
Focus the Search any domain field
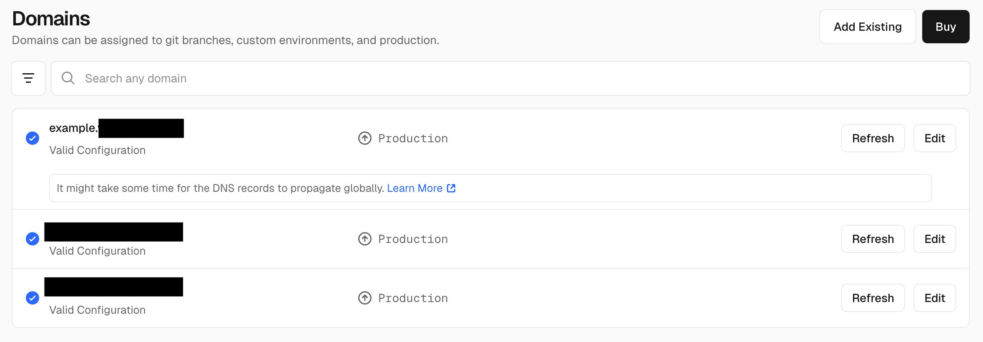click(x=500, y=78)
